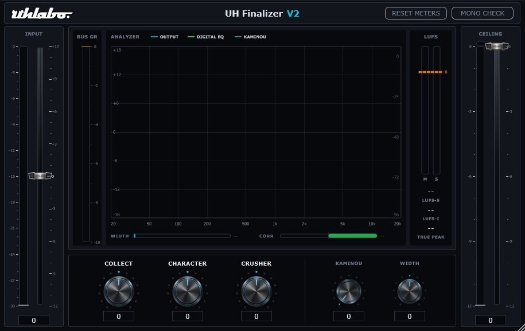Click the TRUE PEAK readout

click(431, 228)
